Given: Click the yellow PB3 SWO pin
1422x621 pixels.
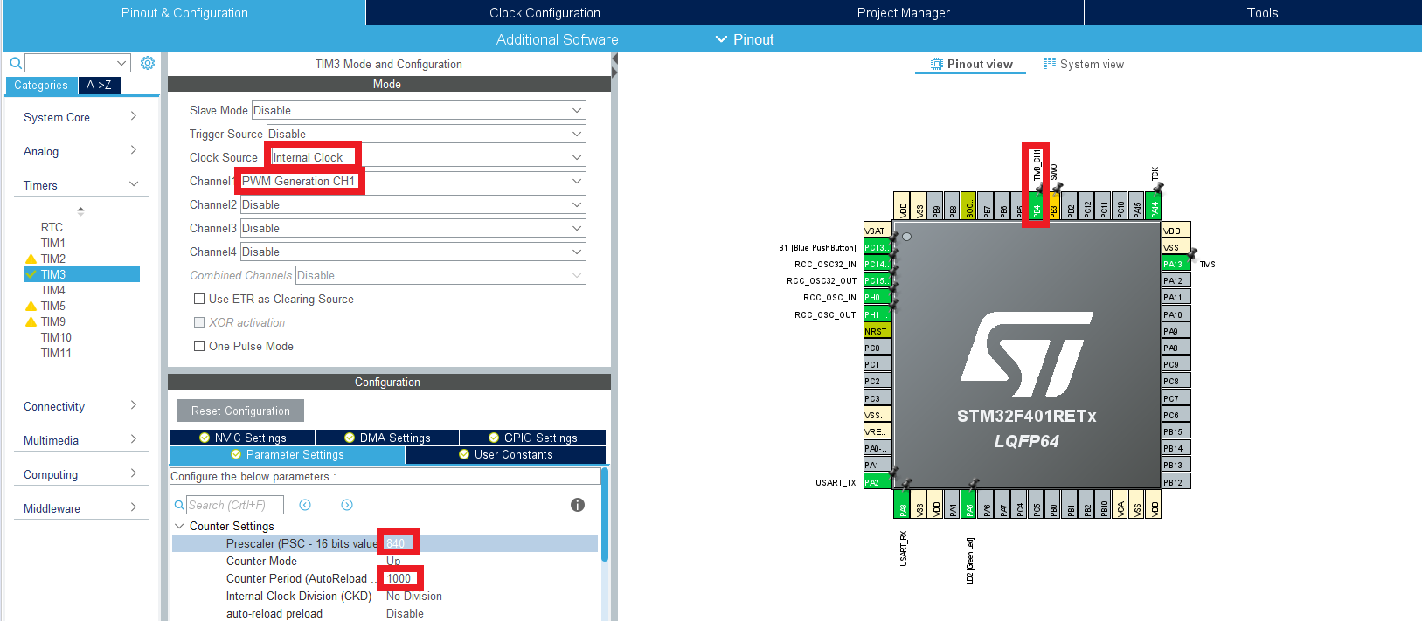Looking at the screenshot, I should tap(1053, 206).
